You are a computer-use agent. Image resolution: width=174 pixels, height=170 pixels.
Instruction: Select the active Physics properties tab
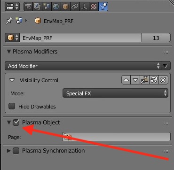(x=103, y=7)
